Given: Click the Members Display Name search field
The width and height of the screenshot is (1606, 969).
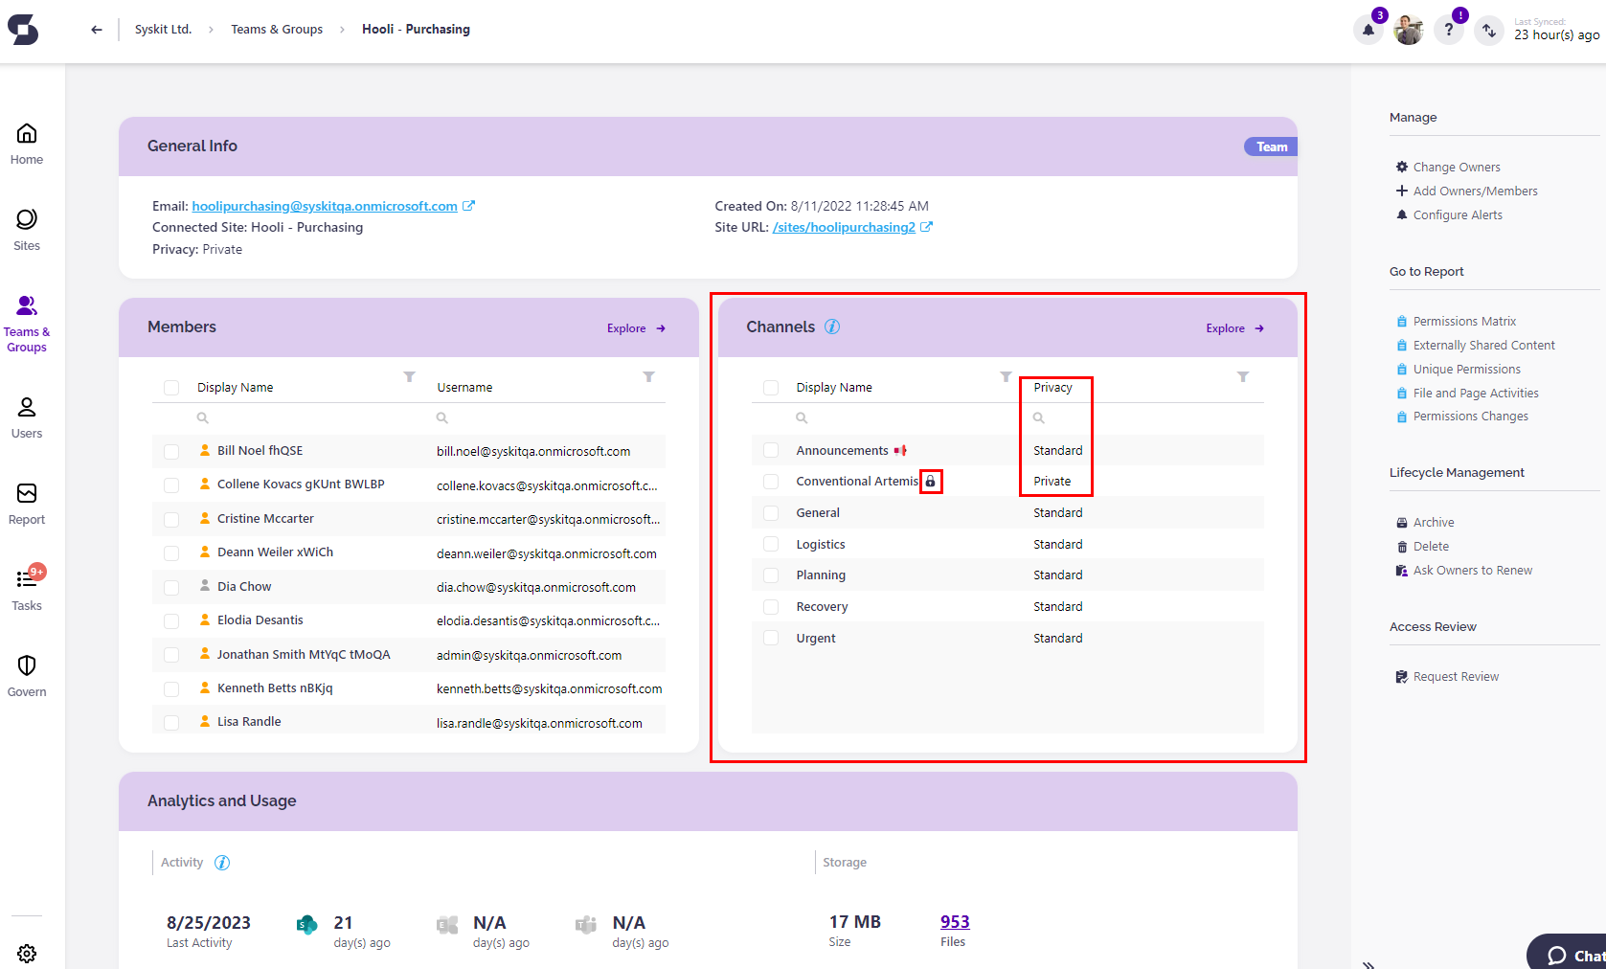Looking at the screenshot, I should [297, 417].
